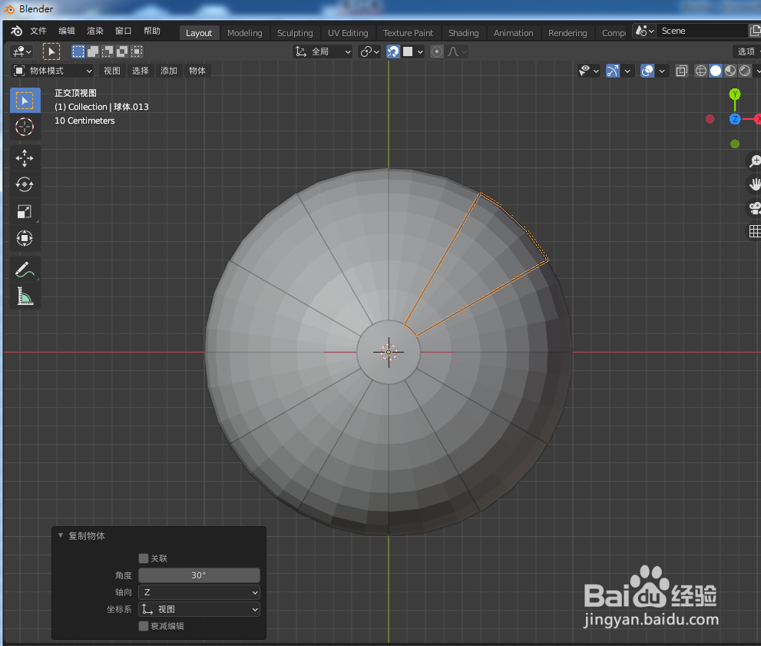Open the 物体模式 mode dropdown
Viewport: 761px width, 646px height.
(x=51, y=70)
